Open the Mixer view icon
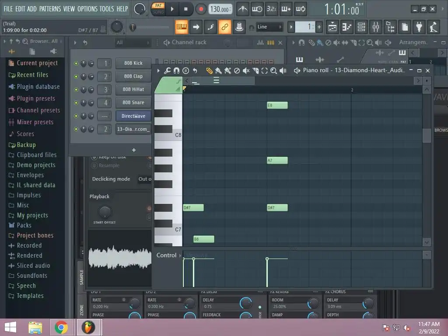 pos(376,27)
